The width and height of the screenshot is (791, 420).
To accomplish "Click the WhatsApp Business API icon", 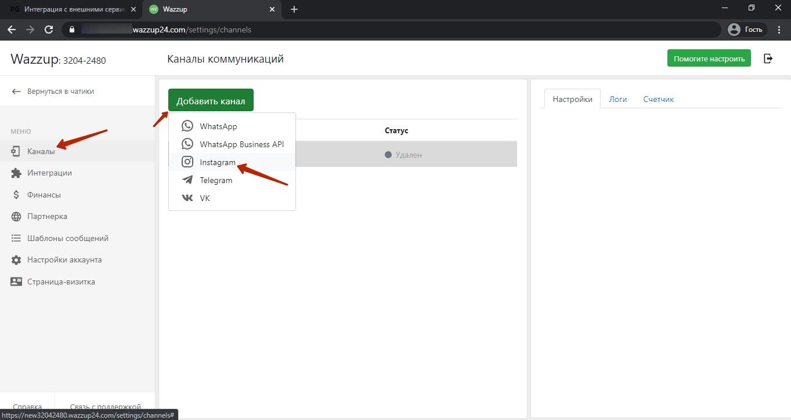I will pos(187,144).
